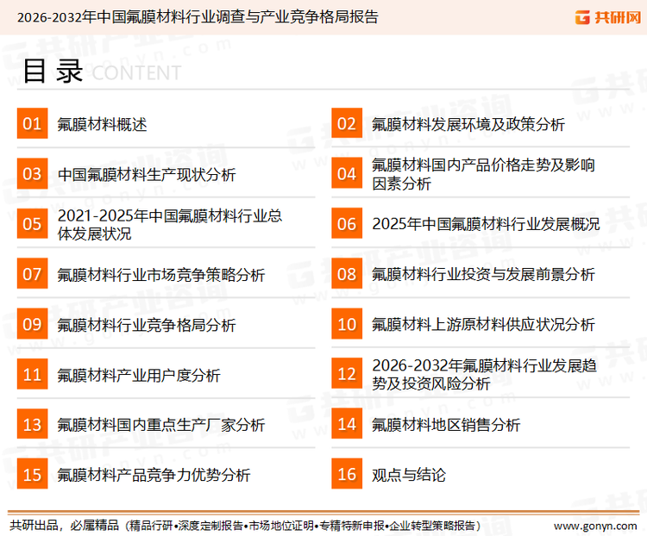This screenshot has width=647, height=536.
Task: Open 2021-2025年中国氟膜材料行业总体发展状况 chapter
Action: (170, 224)
